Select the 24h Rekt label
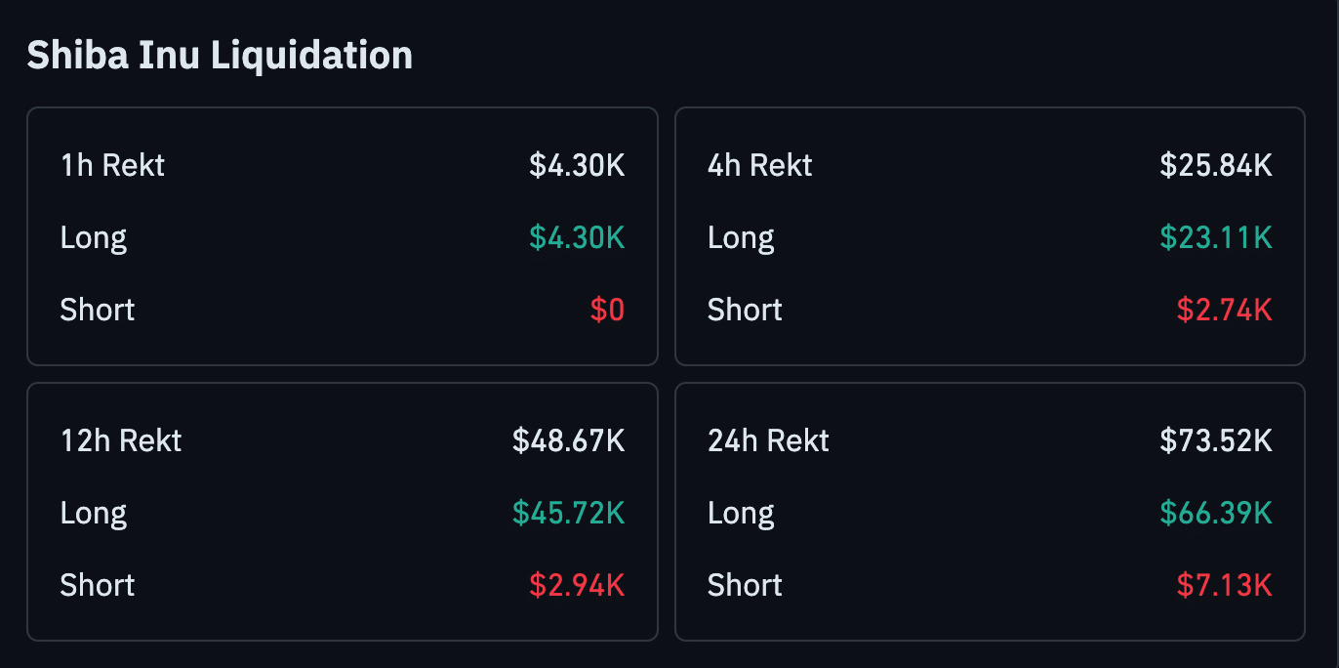The image size is (1339, 668). coord(768,440)
